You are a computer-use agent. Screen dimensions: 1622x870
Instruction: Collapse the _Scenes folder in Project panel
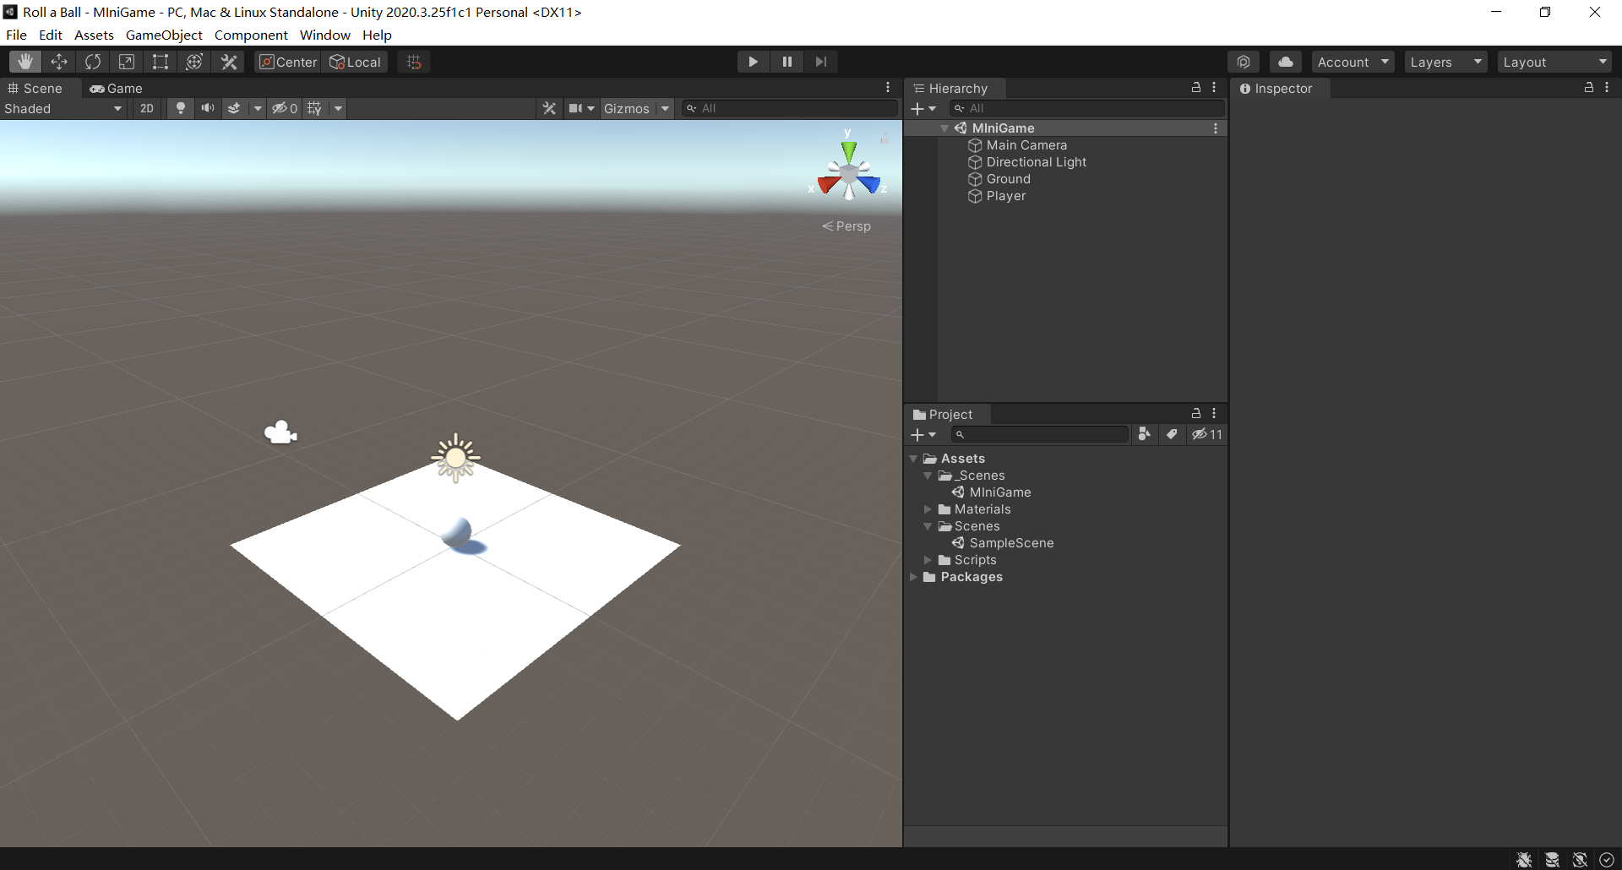click(928, 475)
